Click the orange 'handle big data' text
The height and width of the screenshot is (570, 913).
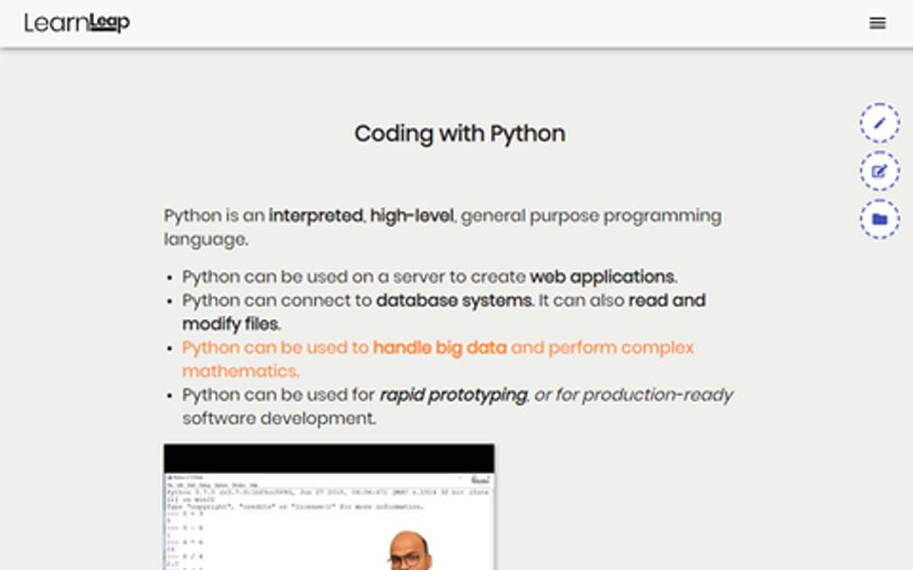439,348
